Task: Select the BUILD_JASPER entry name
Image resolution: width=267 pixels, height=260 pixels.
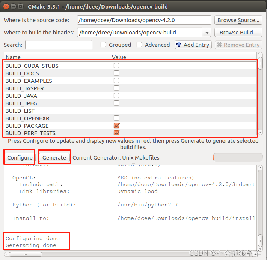Action: click(24, 88)
